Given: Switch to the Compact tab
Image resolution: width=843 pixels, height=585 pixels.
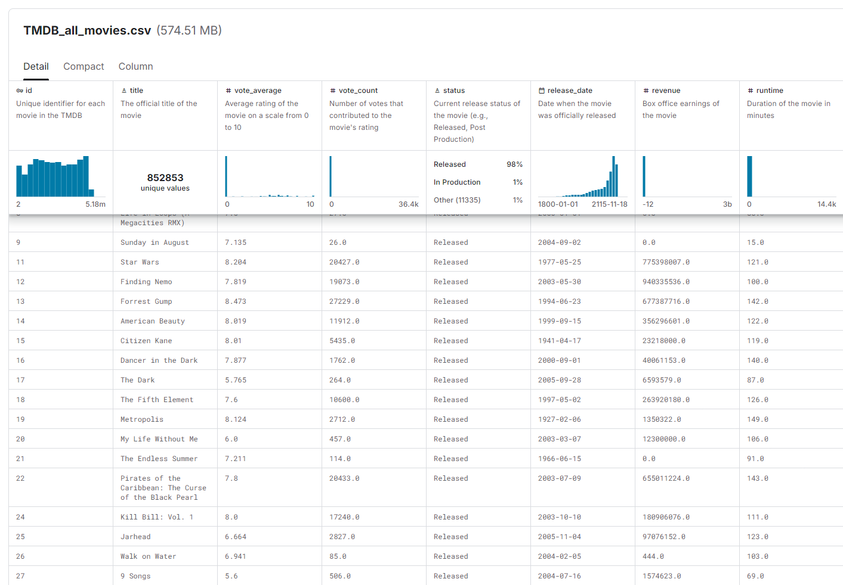Looking at the screenshot, I should pyautogui.click(x=84, y=67).
